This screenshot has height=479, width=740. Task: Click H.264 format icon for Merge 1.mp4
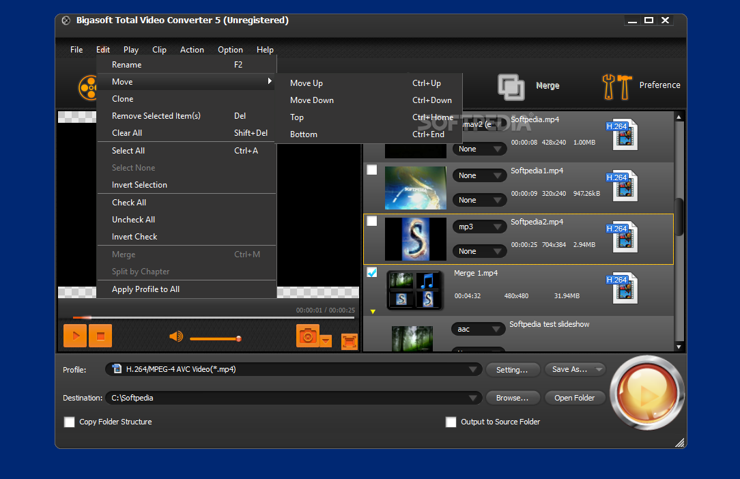point(623,289)
